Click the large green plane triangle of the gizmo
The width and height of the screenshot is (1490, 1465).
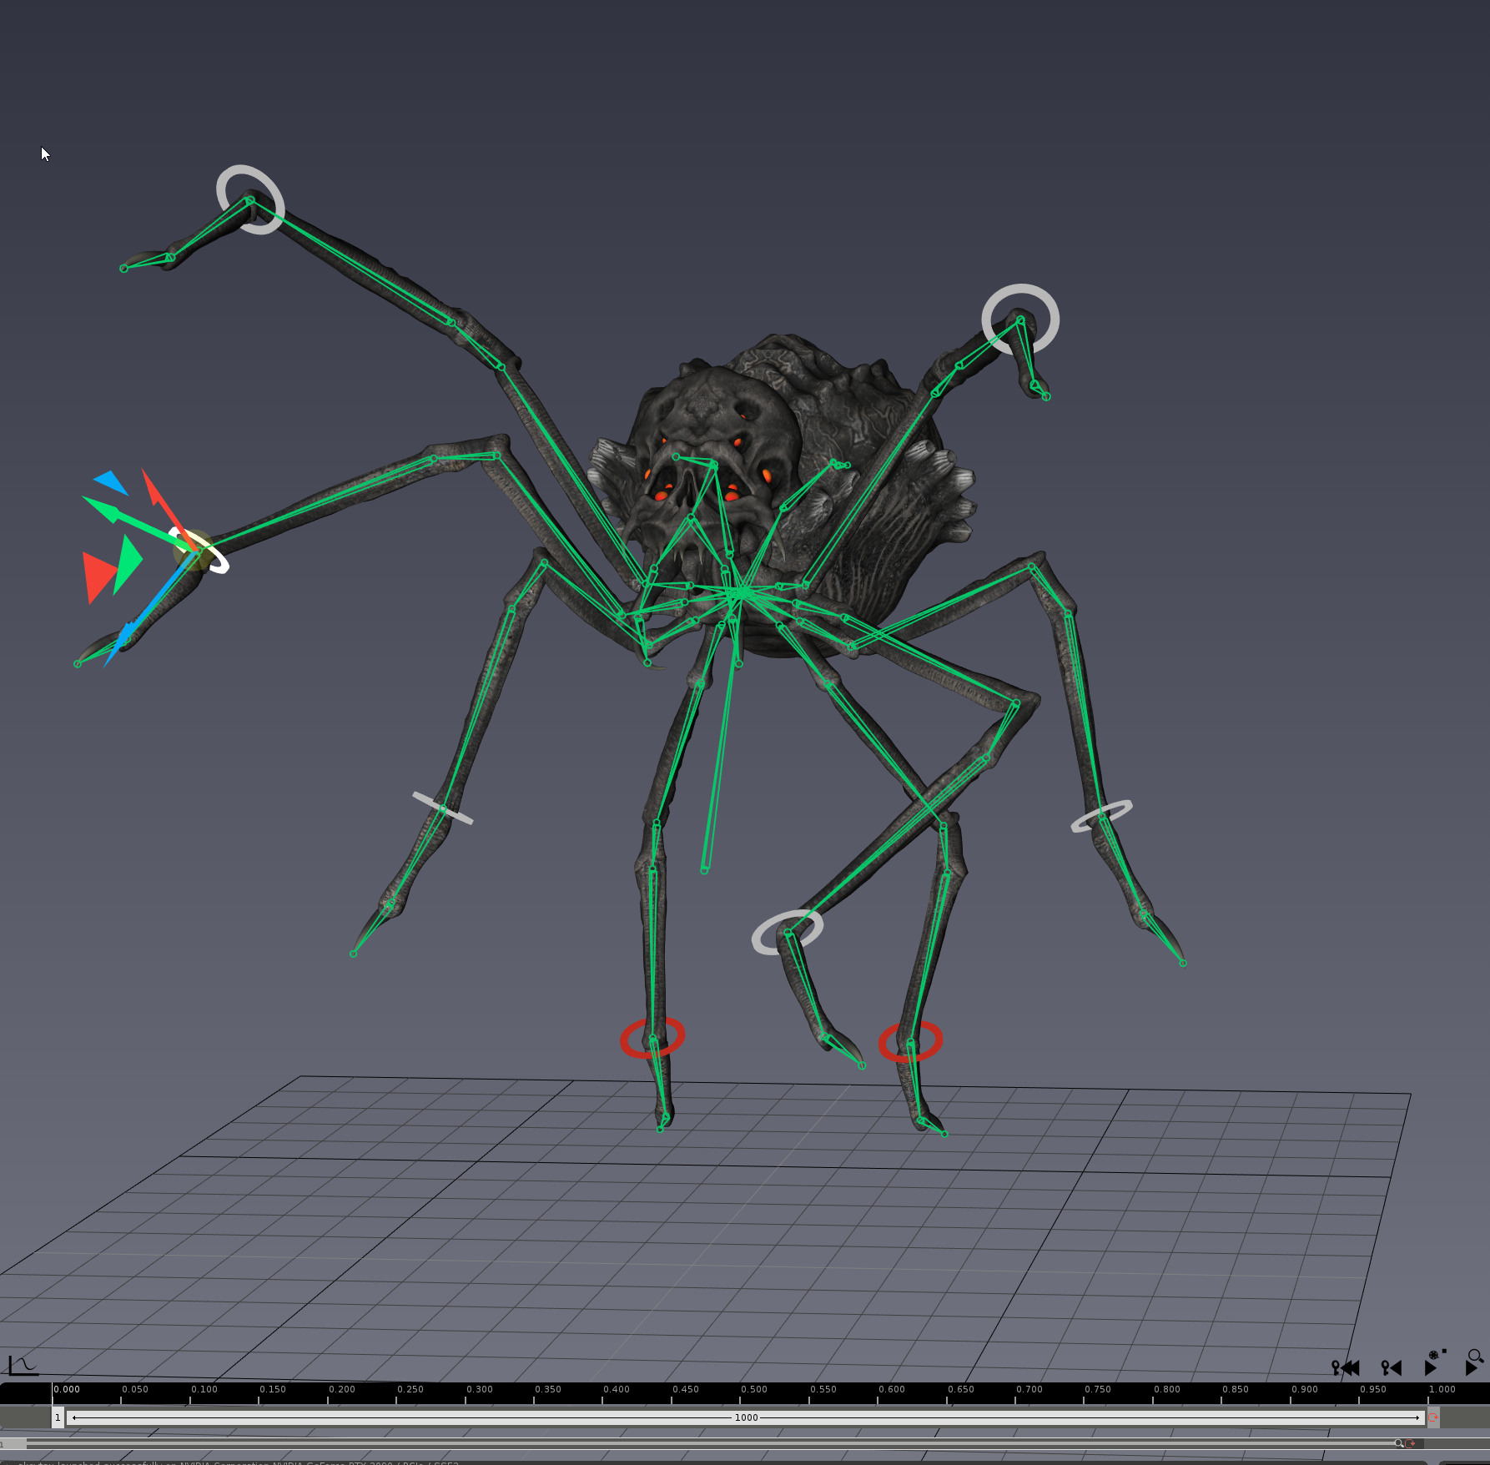128,563
